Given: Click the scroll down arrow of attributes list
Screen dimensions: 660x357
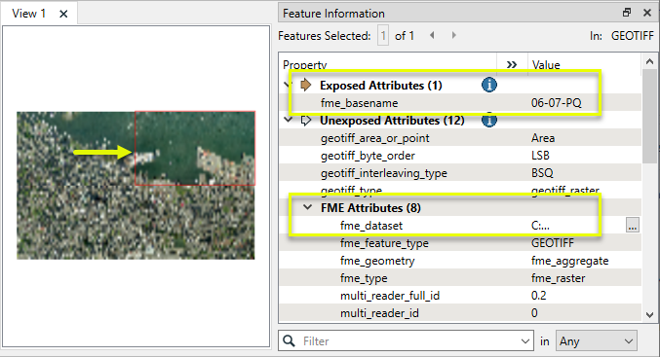Looking at the screenshot, I should 649,314.
